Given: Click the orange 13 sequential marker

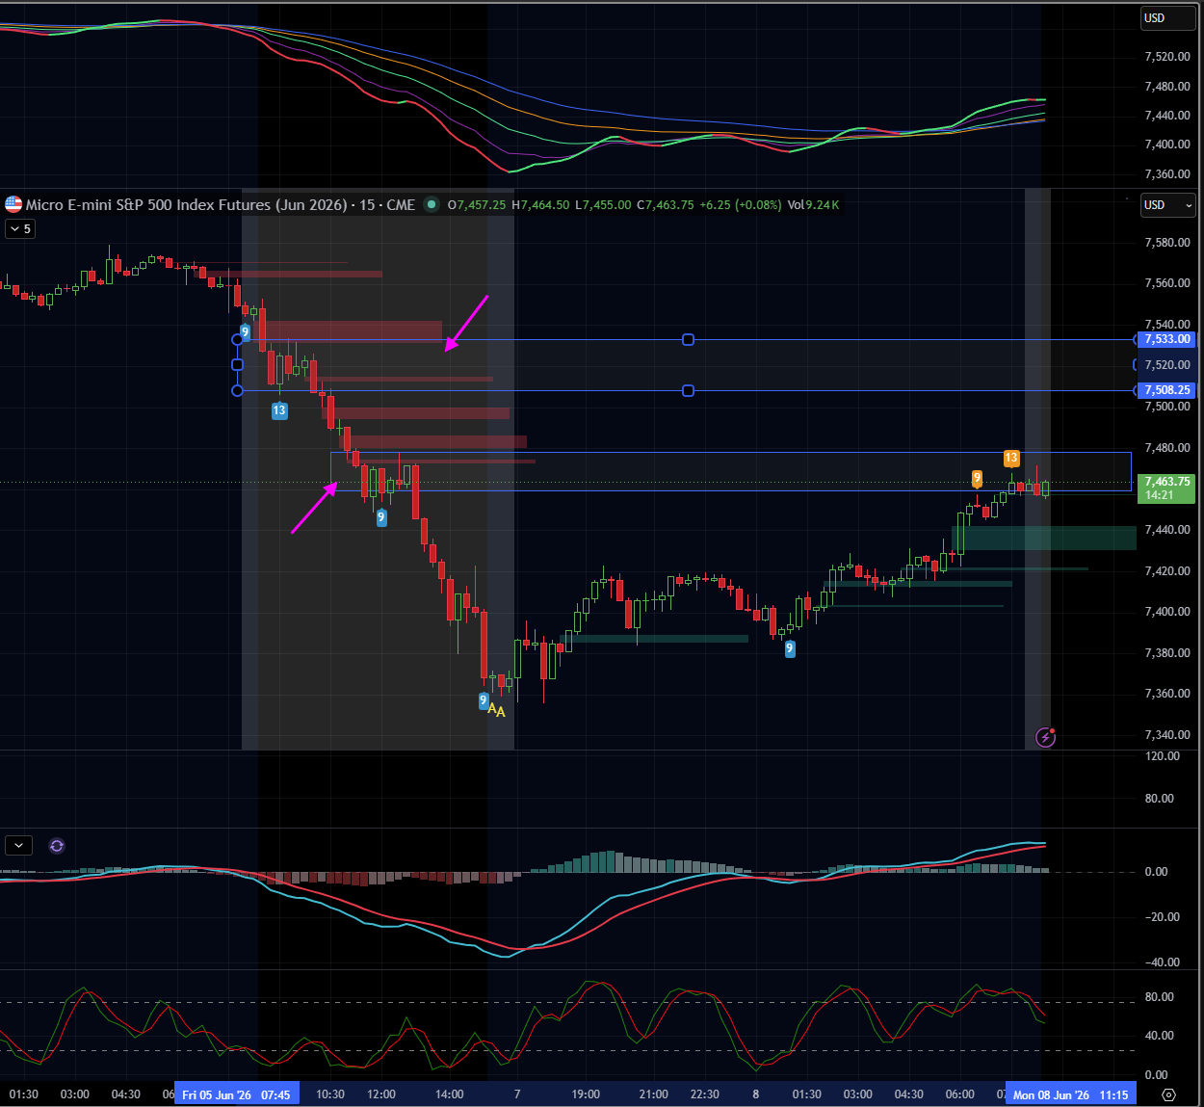Looking at the screenshot, I should pos(1011,459).
